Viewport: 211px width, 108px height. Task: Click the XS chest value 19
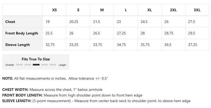[48, 22]
